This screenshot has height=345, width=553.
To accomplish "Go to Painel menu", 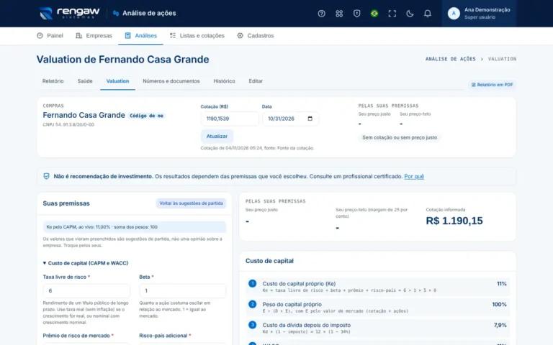I will 50,35.
